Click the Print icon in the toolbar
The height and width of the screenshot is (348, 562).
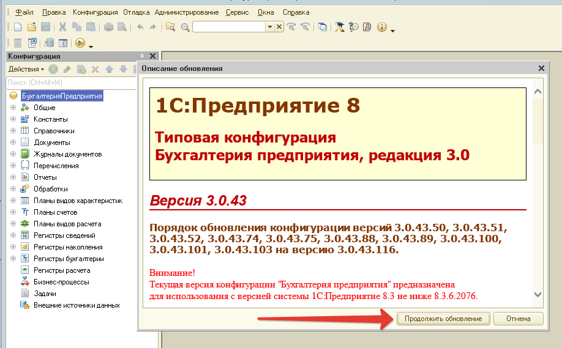coord(108,27)
